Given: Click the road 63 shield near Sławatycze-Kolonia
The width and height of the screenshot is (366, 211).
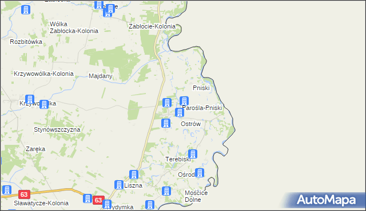Looking at the screenshot, I should point(24,194).
